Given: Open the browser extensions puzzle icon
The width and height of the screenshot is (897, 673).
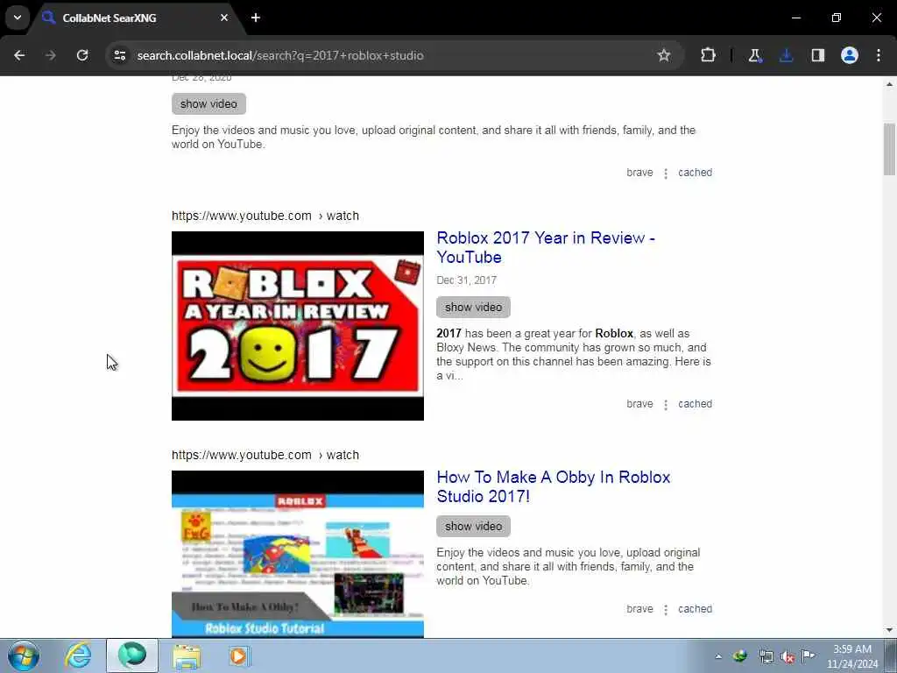Looking at the screenshot, I should pos(708,55).
